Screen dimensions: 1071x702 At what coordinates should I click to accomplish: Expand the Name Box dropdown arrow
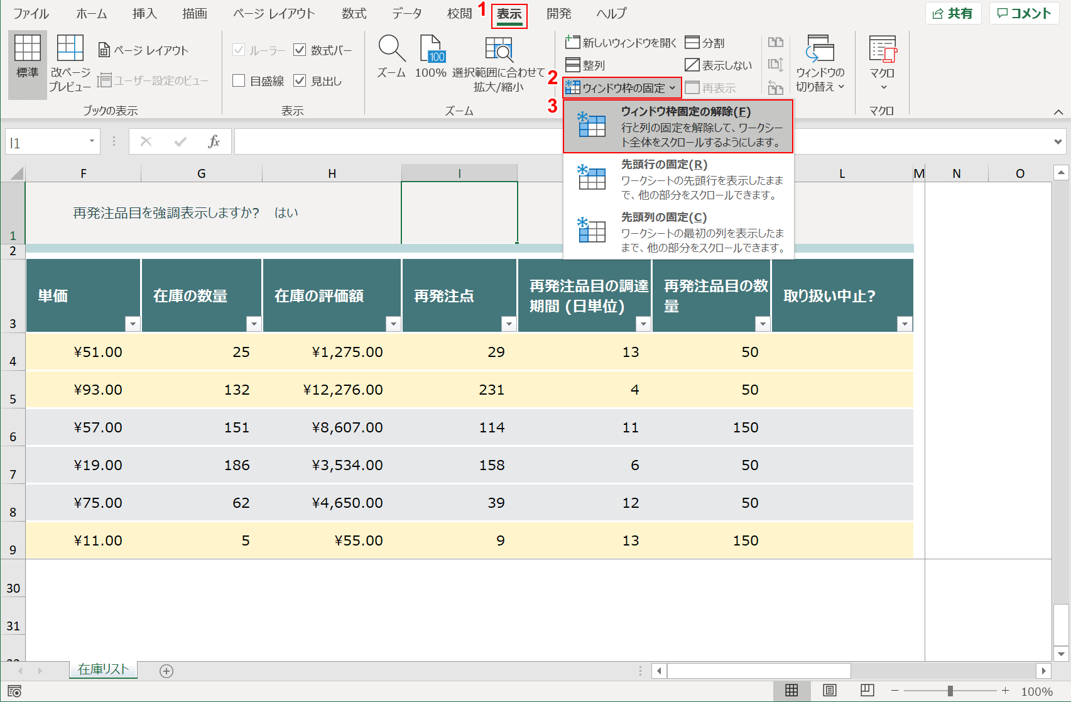tap(92, 141)
